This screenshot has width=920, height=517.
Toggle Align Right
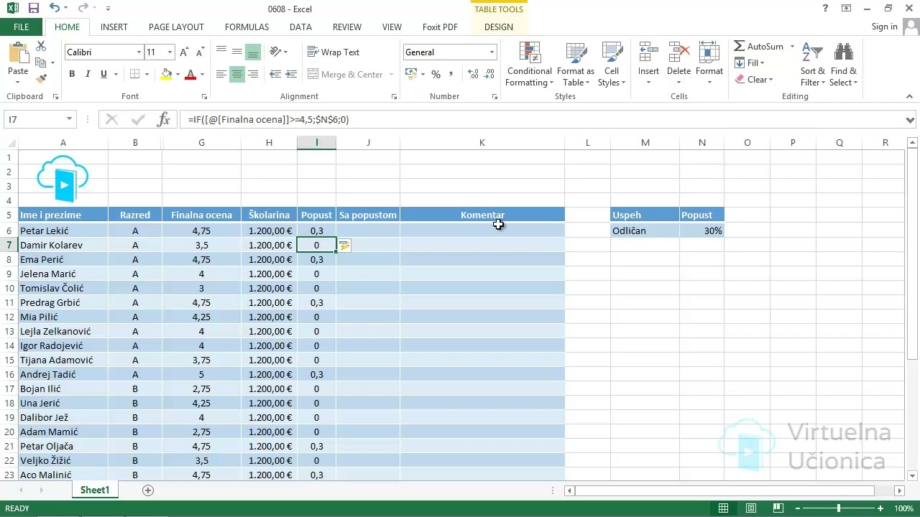tap(253, 75)
